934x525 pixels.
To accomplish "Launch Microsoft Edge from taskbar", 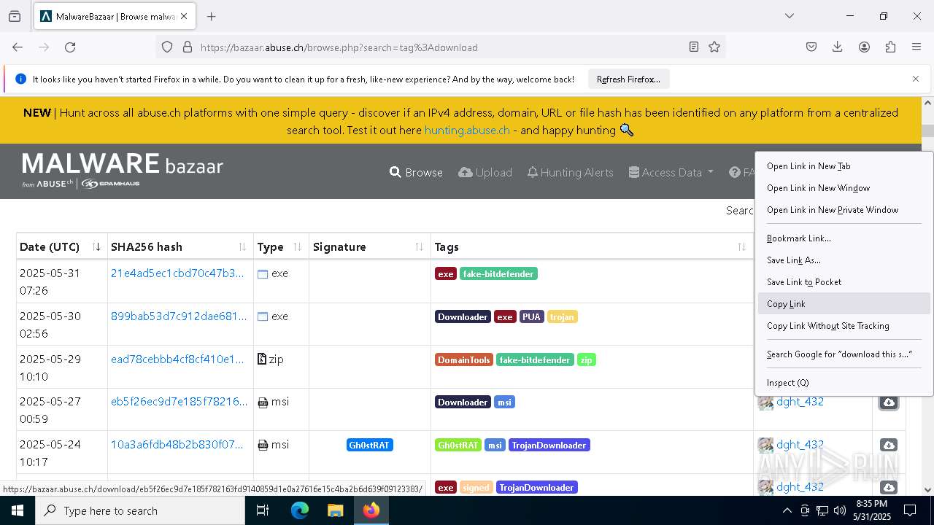I will point(300,510).
